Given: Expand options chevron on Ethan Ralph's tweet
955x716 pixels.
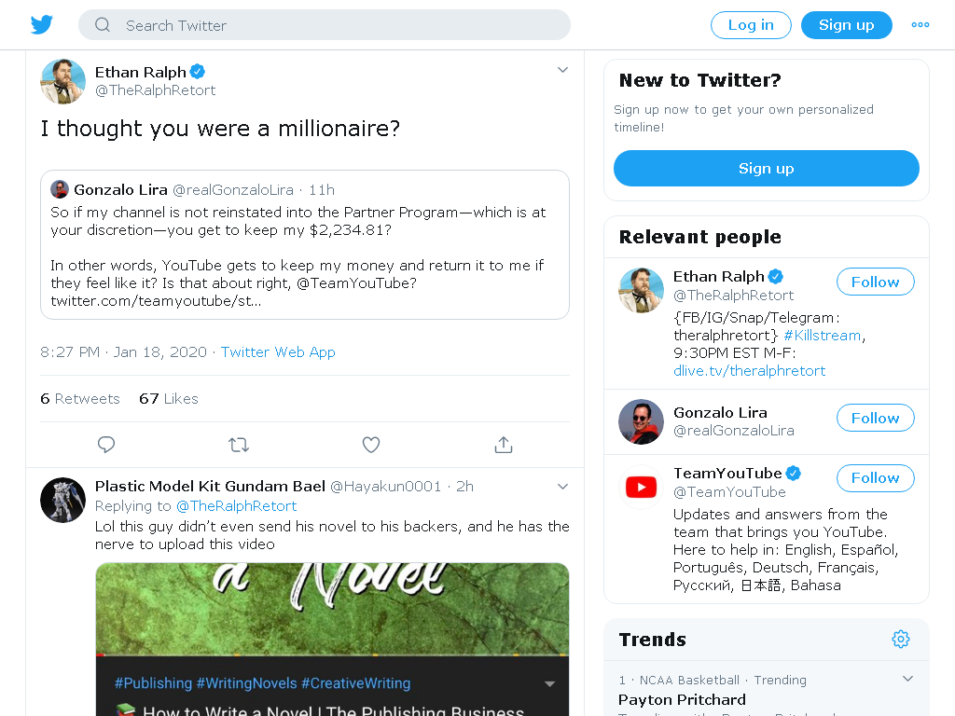Looking at the screenshot, I should click(x=562, y=70).
